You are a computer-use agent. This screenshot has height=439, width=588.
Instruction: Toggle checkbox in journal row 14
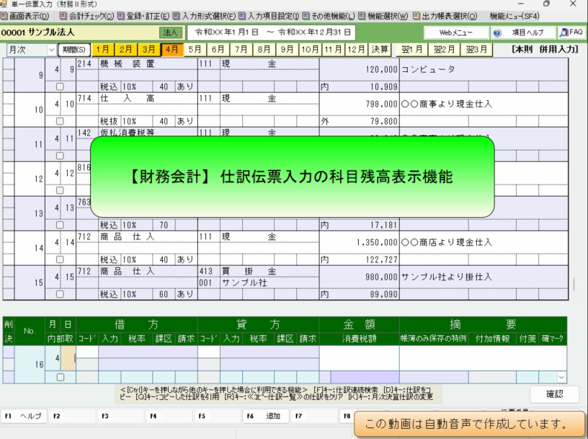pos(60,260)
